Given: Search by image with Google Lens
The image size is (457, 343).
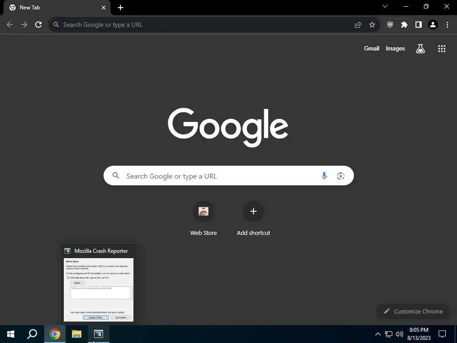Looking at the screenshot, I should [341, 176].
